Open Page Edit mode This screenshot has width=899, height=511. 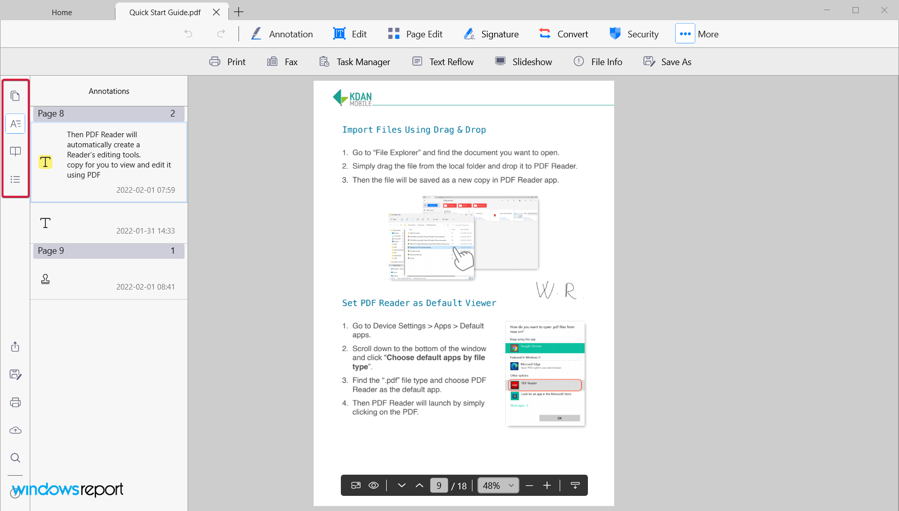pyautogui.click(x=415, y=34)
